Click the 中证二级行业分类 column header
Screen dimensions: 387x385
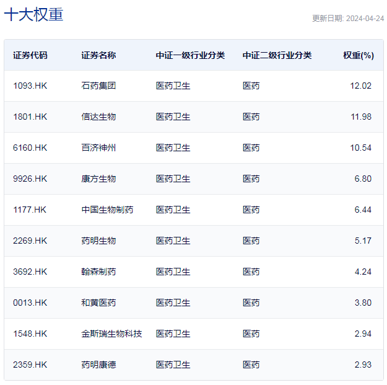click(277, 55)
